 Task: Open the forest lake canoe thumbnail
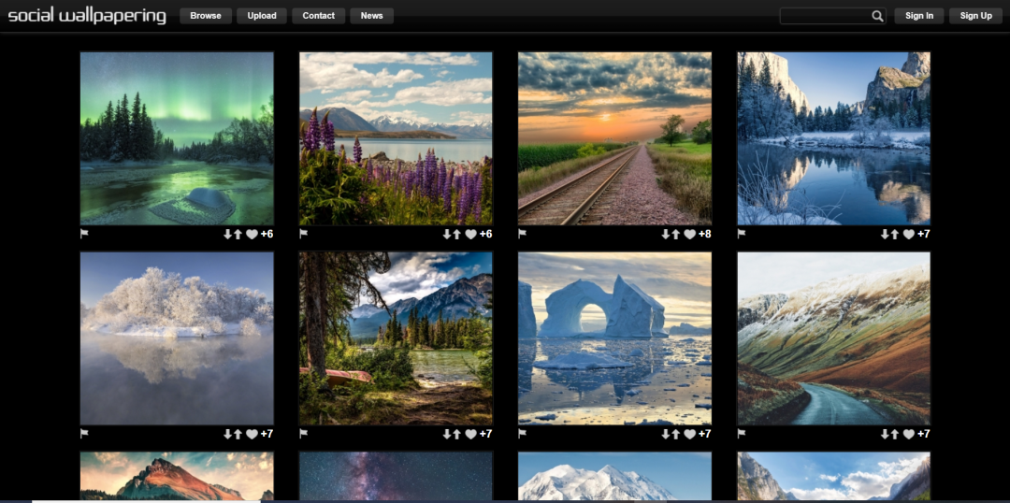coord(397,338)
